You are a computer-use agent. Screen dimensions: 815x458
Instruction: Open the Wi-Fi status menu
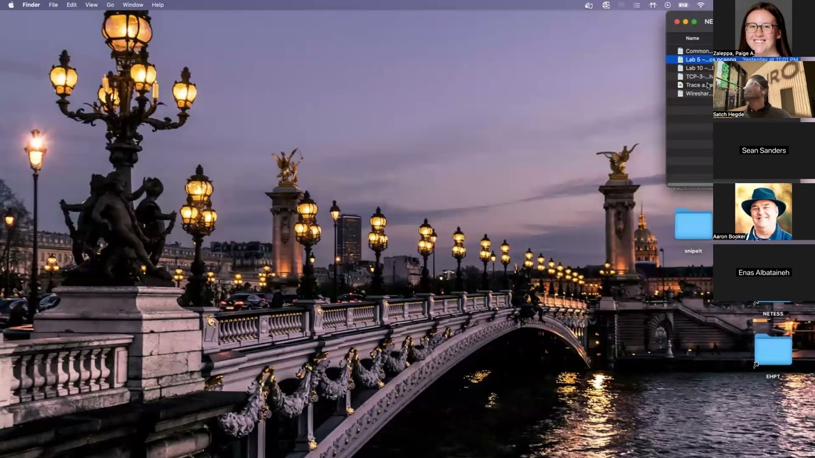pos(701,5)
